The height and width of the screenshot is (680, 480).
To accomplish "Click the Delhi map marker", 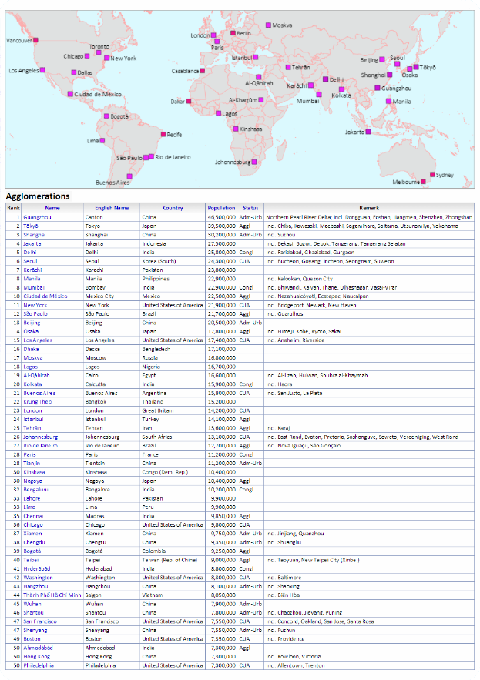I will [325, 79].
